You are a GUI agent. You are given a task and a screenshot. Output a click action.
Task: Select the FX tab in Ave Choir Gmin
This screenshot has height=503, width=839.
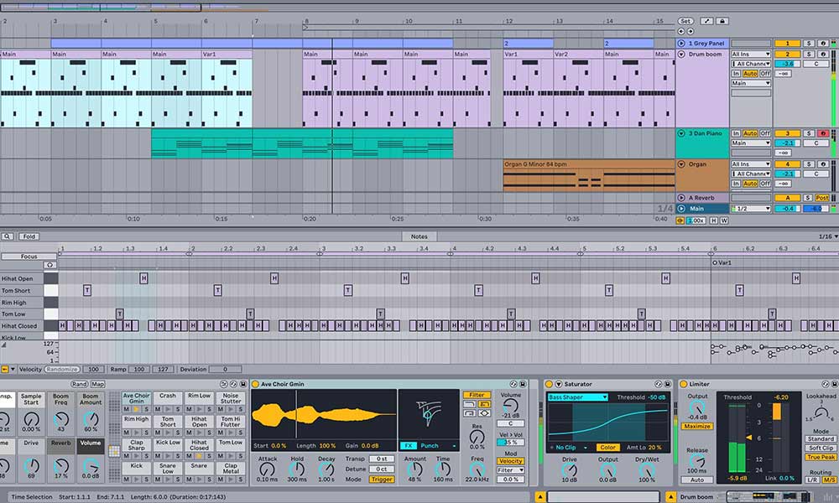point(408,445)
